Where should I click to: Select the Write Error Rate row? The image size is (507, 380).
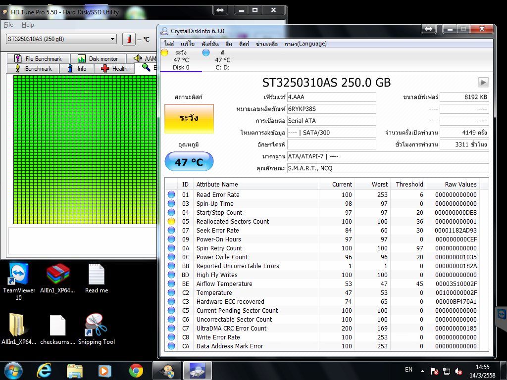pos(323,337)
